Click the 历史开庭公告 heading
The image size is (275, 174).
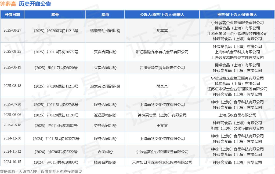click(35, 4)
